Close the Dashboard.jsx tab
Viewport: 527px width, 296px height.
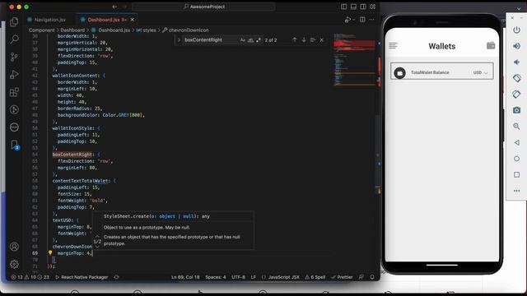point(133,20)
